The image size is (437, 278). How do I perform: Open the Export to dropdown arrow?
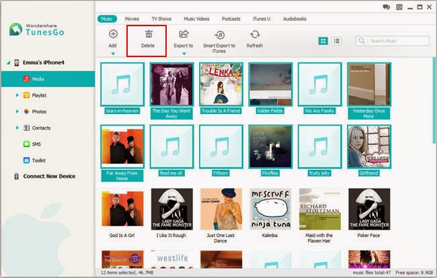pos(184,54)
